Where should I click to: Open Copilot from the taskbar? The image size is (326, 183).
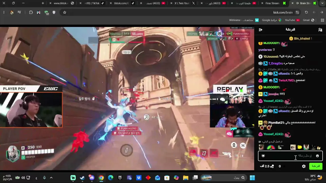click(176, 178)
